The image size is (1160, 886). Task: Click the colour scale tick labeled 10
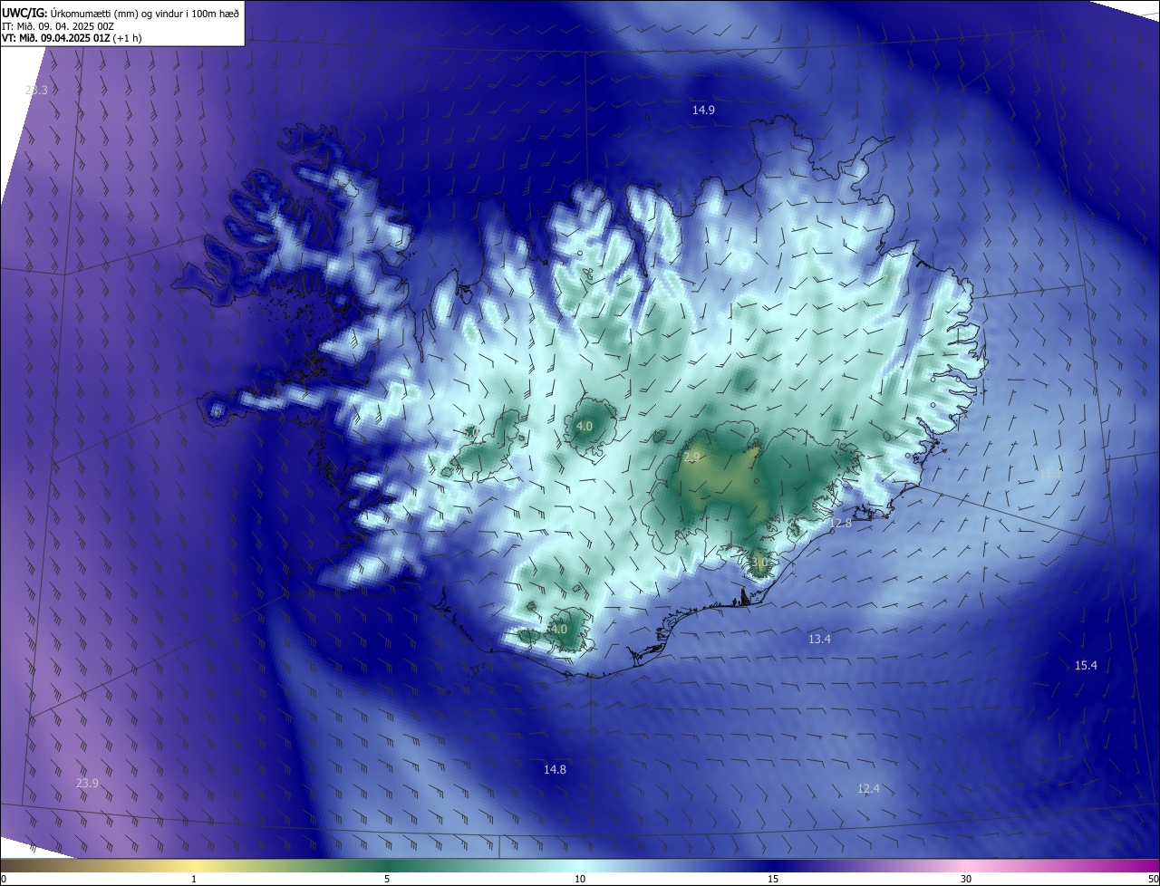[580, 879]
